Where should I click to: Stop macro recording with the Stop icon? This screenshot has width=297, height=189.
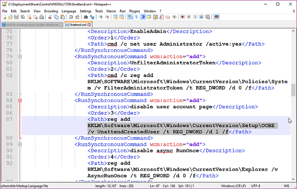point(189,17)
